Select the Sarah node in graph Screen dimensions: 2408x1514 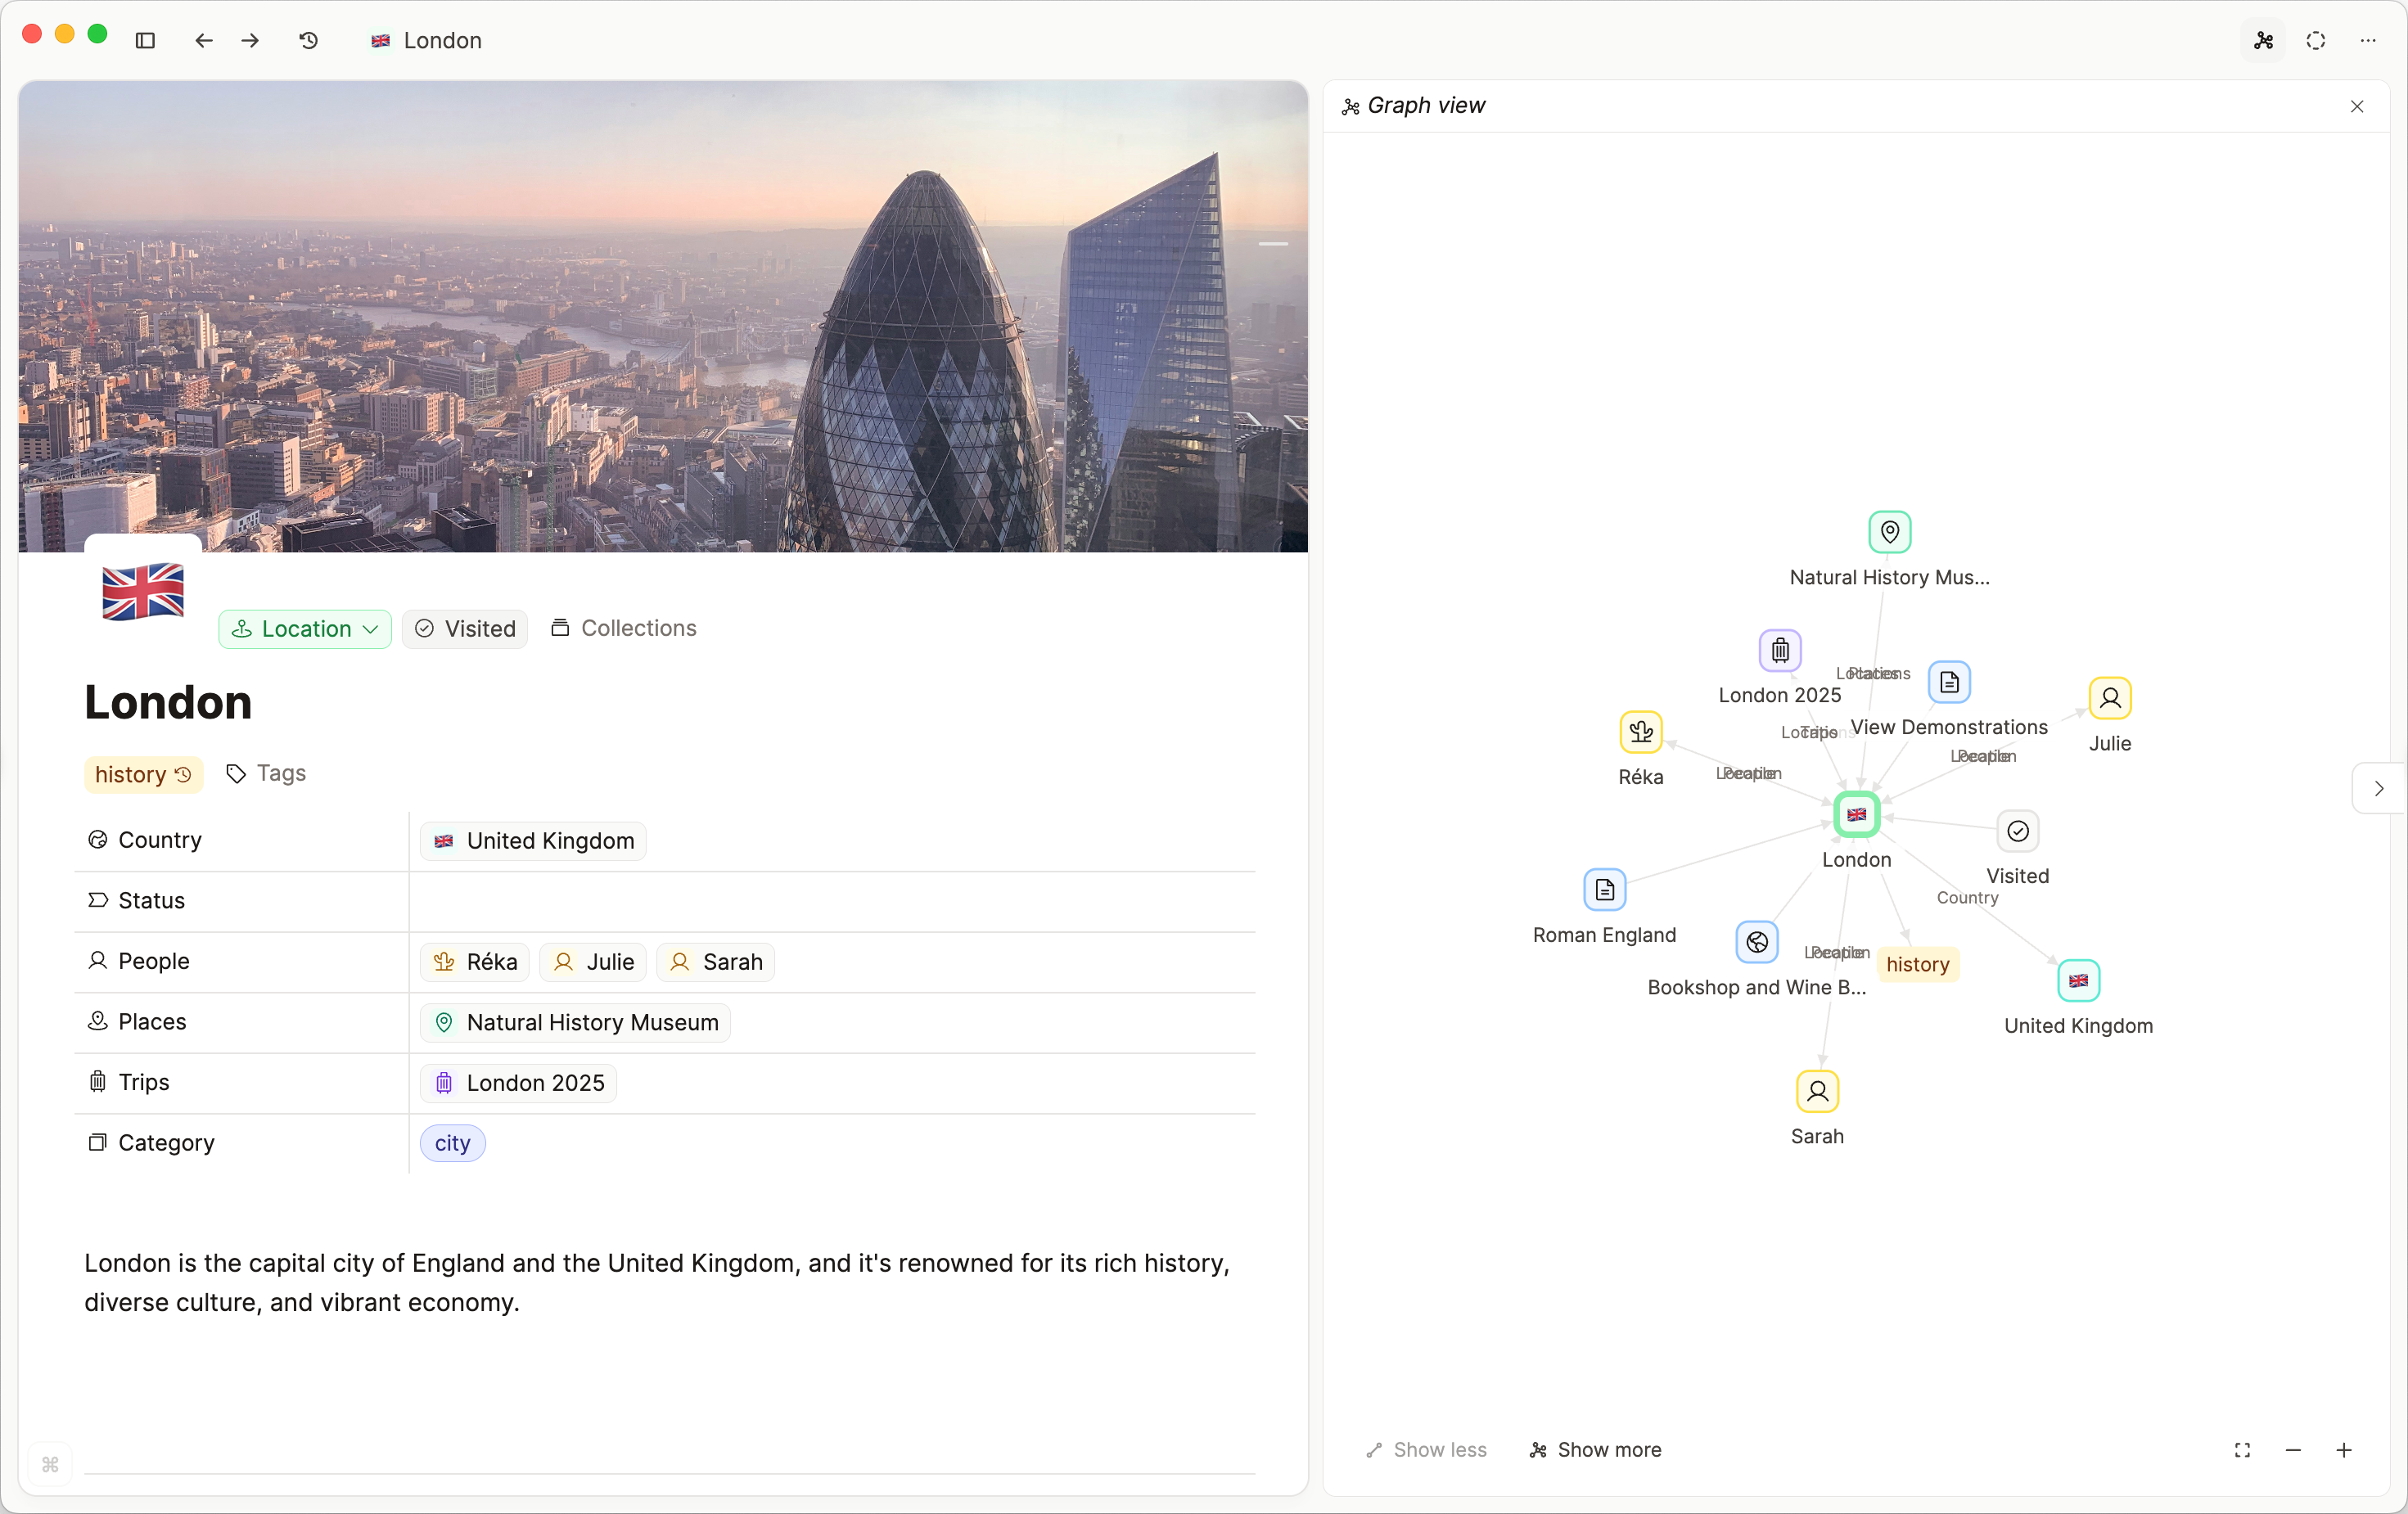pos(1817,1091)
